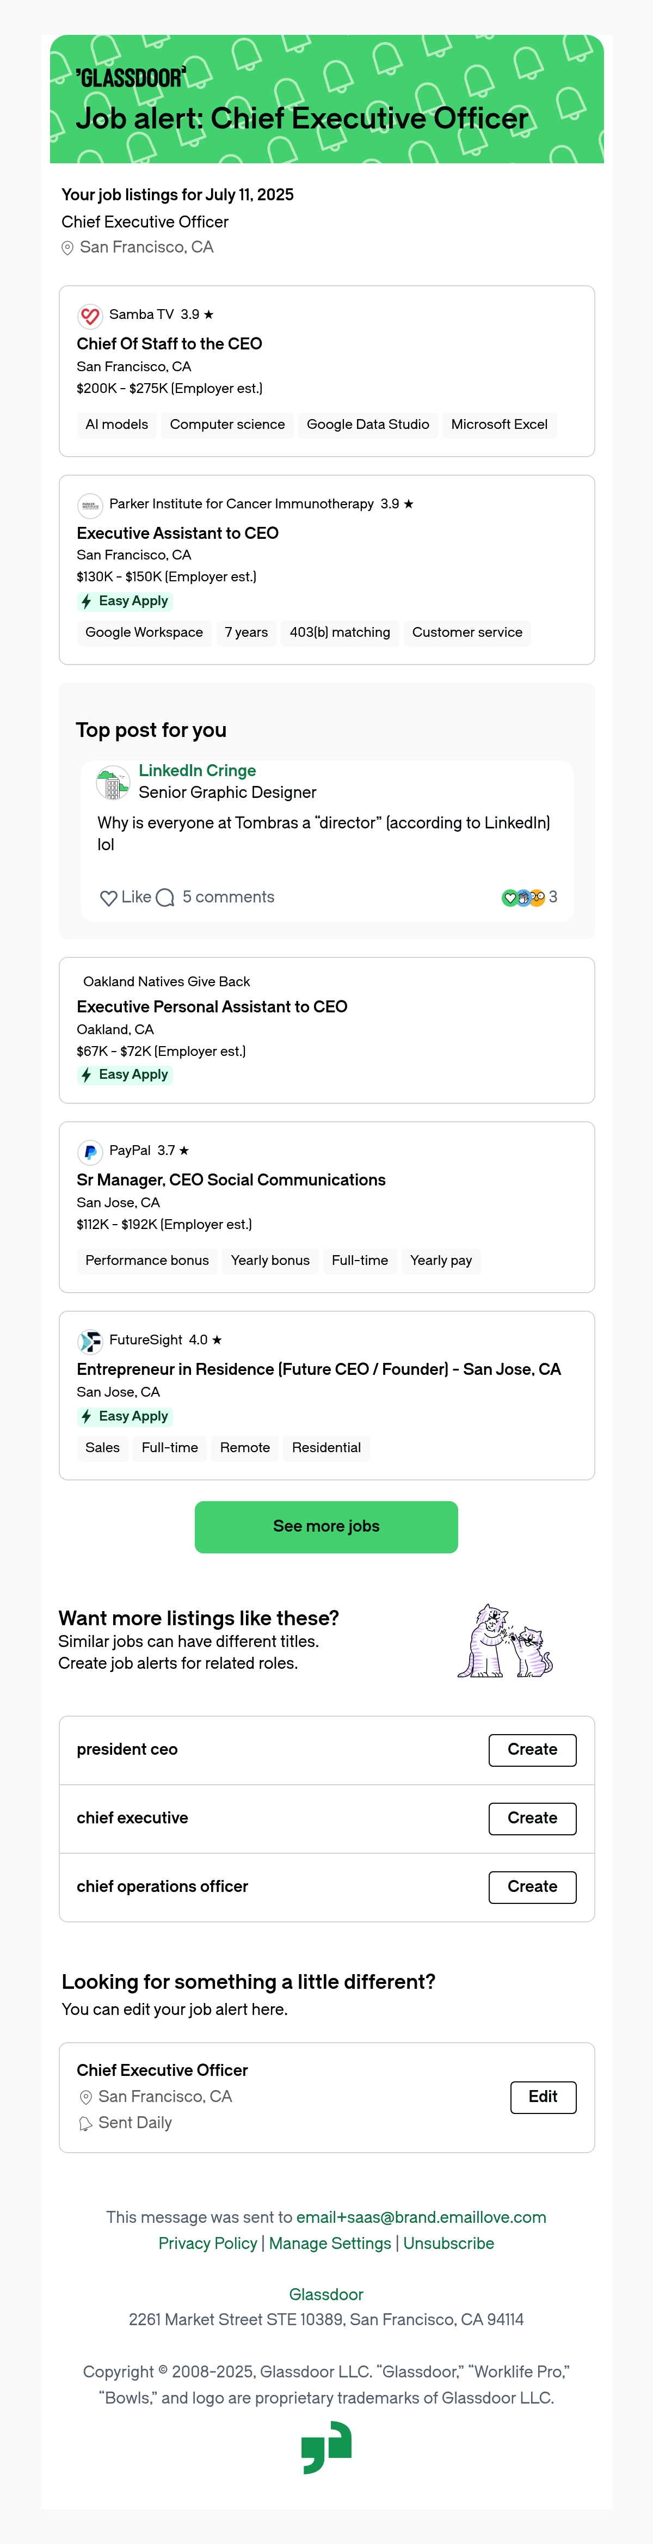Open the LinkedIn Cringe bowl link
The width and height of the screenshot is (653, 2544).
click(x=198, y=770)
